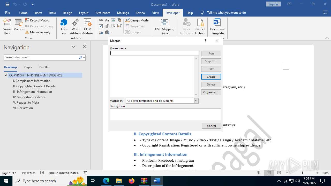This screenshot has height=186, width=331.
Task: Click zoom in plus button
Action: click(317, 173)
